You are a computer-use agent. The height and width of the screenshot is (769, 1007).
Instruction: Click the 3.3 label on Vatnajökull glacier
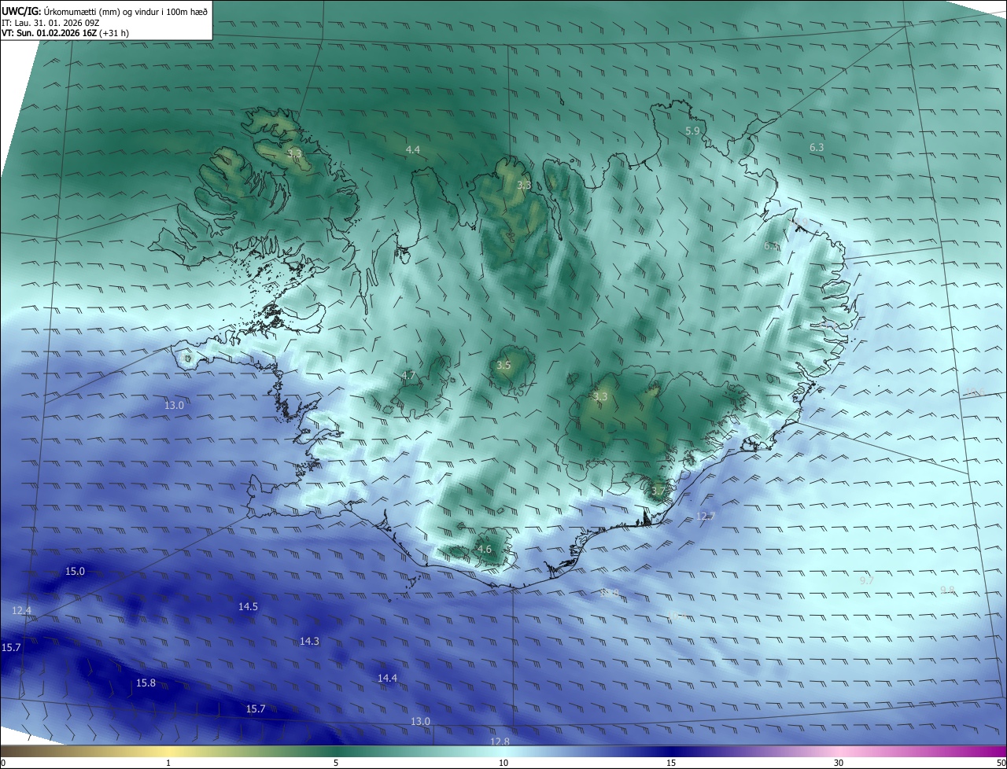[x=600, y=396]
